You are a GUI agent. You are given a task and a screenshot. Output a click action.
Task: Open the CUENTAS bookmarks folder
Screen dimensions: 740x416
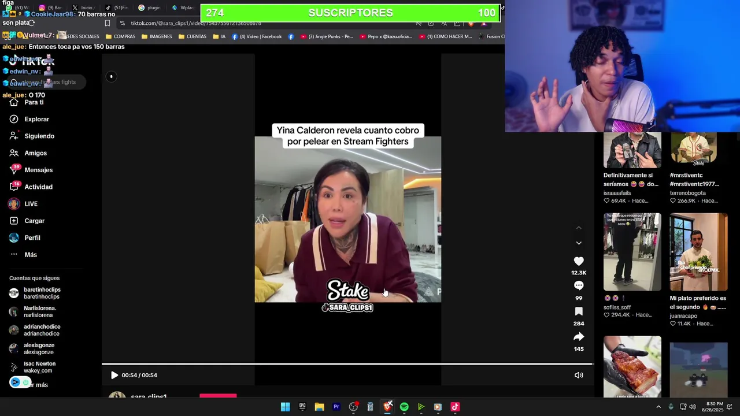(193, 36)
